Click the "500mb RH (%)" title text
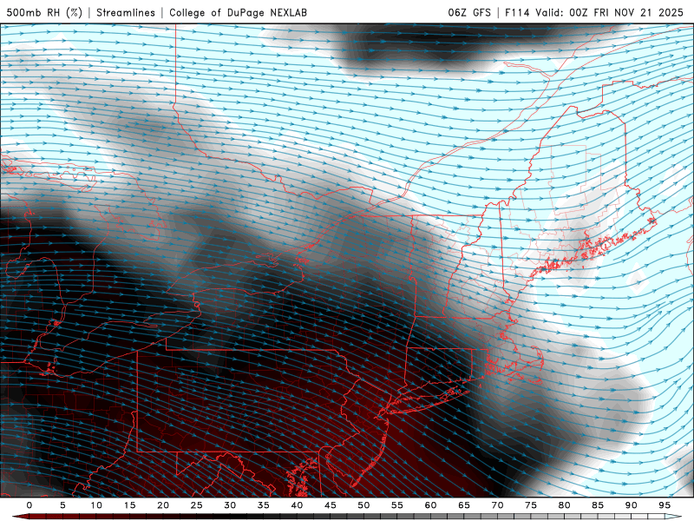This screenshot has height=521, width=694. pos(45,12)
